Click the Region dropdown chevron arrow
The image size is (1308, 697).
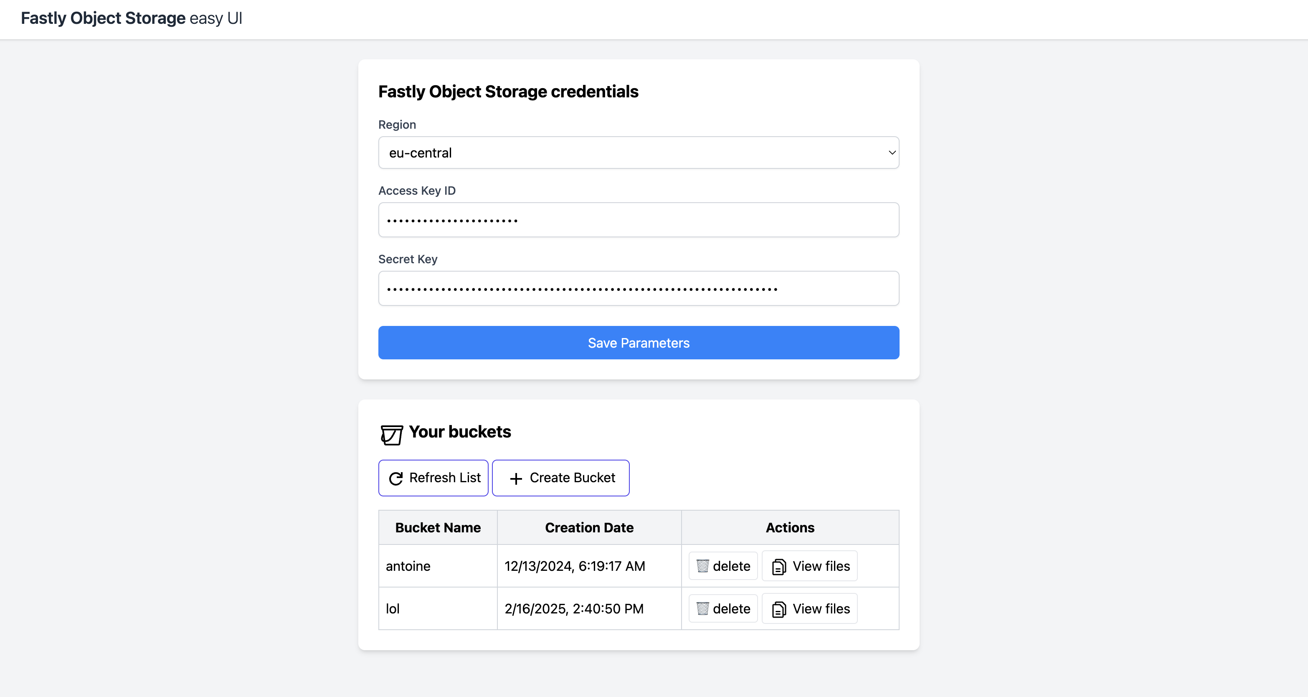pyautogui.click(x=892, y=153)
